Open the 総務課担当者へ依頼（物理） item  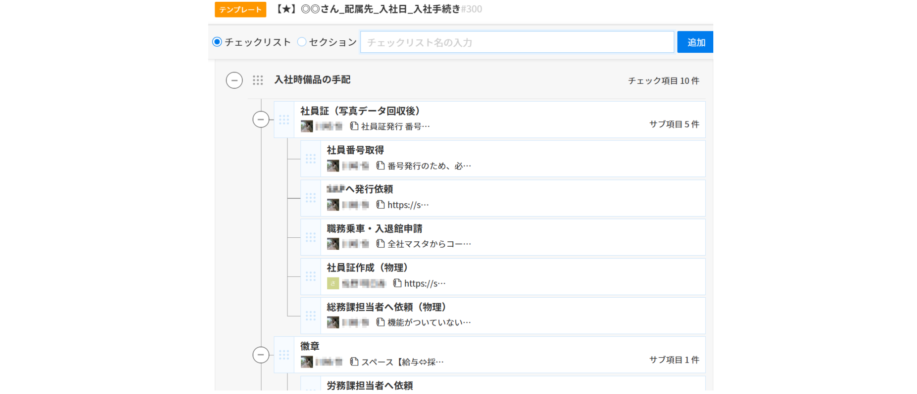pos(386,307)
